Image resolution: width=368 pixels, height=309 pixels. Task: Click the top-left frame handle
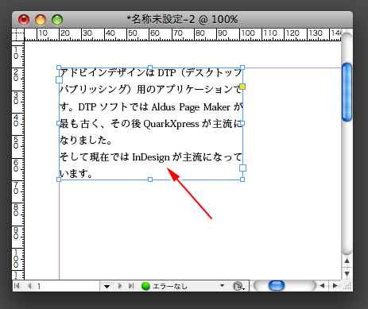tap(59, 68)
